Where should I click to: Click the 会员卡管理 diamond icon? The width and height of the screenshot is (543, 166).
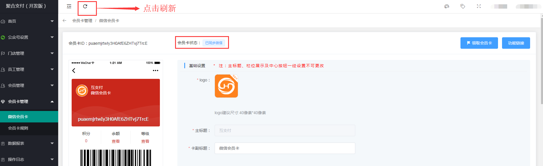[3, 101]
